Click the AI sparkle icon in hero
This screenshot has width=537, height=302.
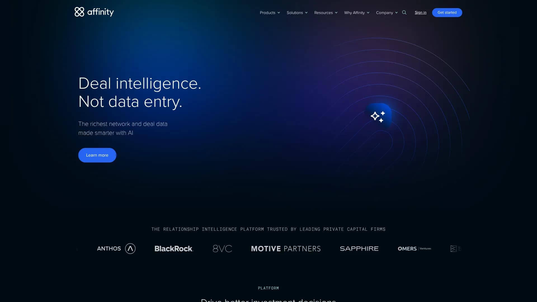click(378, 116)
